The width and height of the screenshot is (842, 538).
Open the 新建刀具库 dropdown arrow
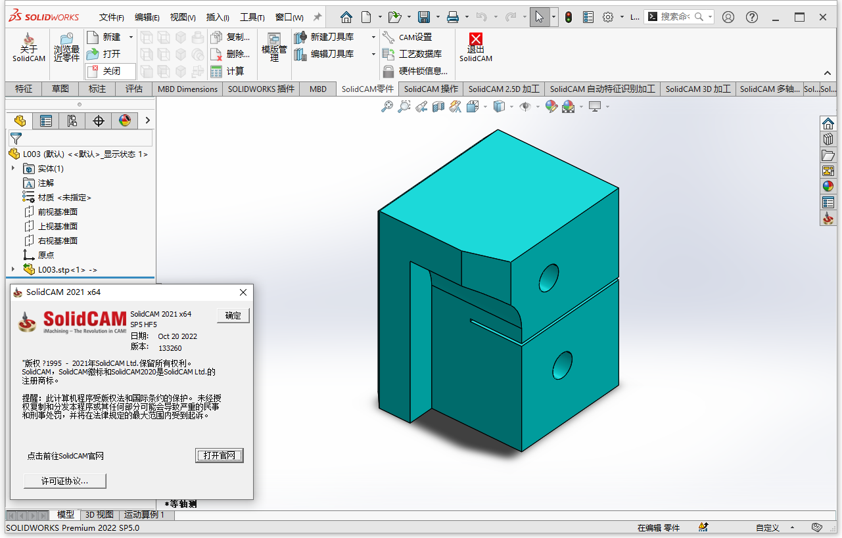click(x=373, y=37)
